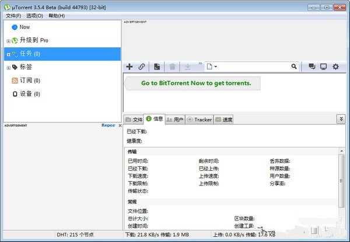Switch to the 文件 tab

134,120
